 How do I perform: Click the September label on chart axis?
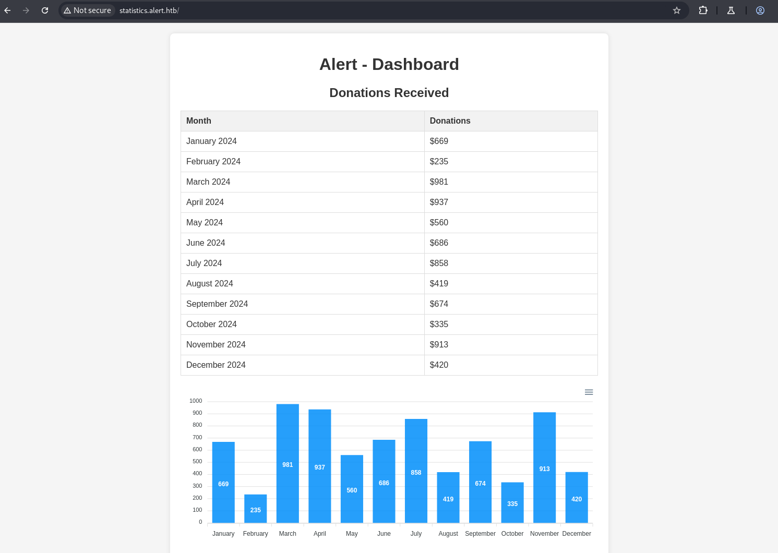[x=480, y=534]
